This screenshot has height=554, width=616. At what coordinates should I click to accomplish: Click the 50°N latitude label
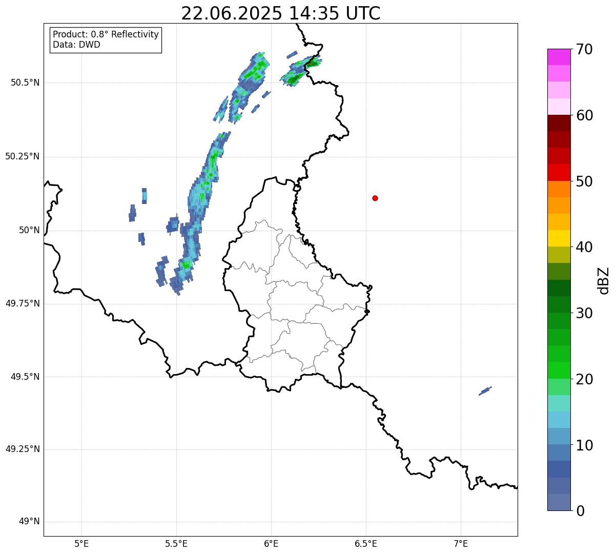[x=29, y=230]
